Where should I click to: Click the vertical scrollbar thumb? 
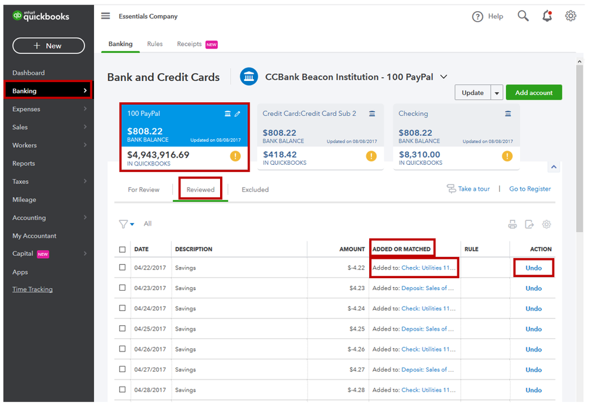point(580,149)
